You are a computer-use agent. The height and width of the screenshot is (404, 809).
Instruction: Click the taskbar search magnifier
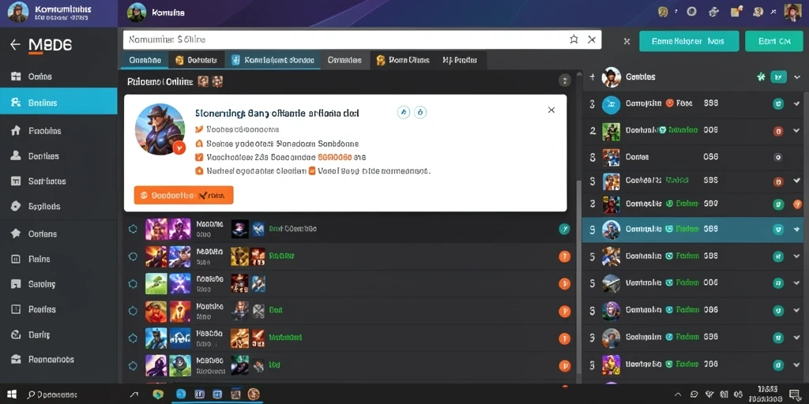[31, 395]
